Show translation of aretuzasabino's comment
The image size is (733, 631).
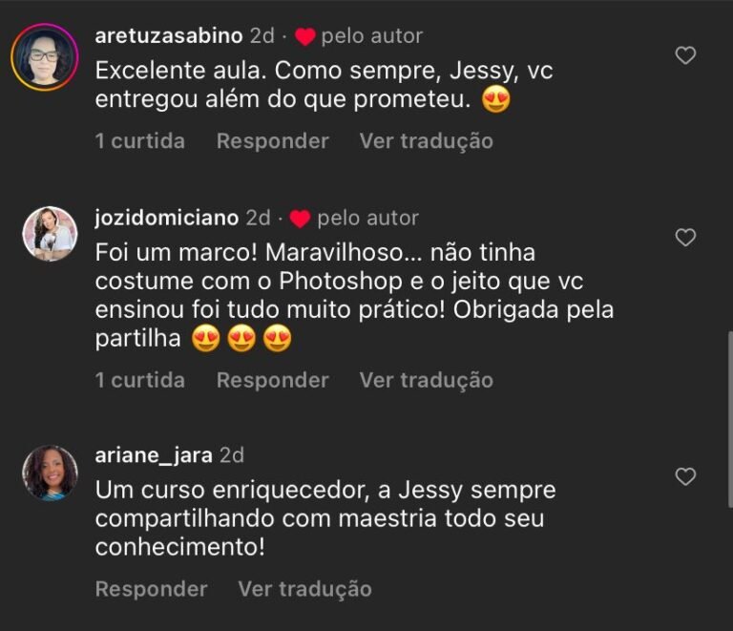pyautogui.click(x=426, y=141)
